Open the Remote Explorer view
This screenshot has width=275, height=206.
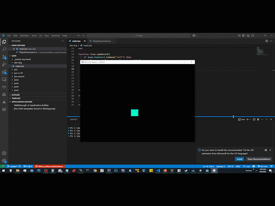click(4, 79)
